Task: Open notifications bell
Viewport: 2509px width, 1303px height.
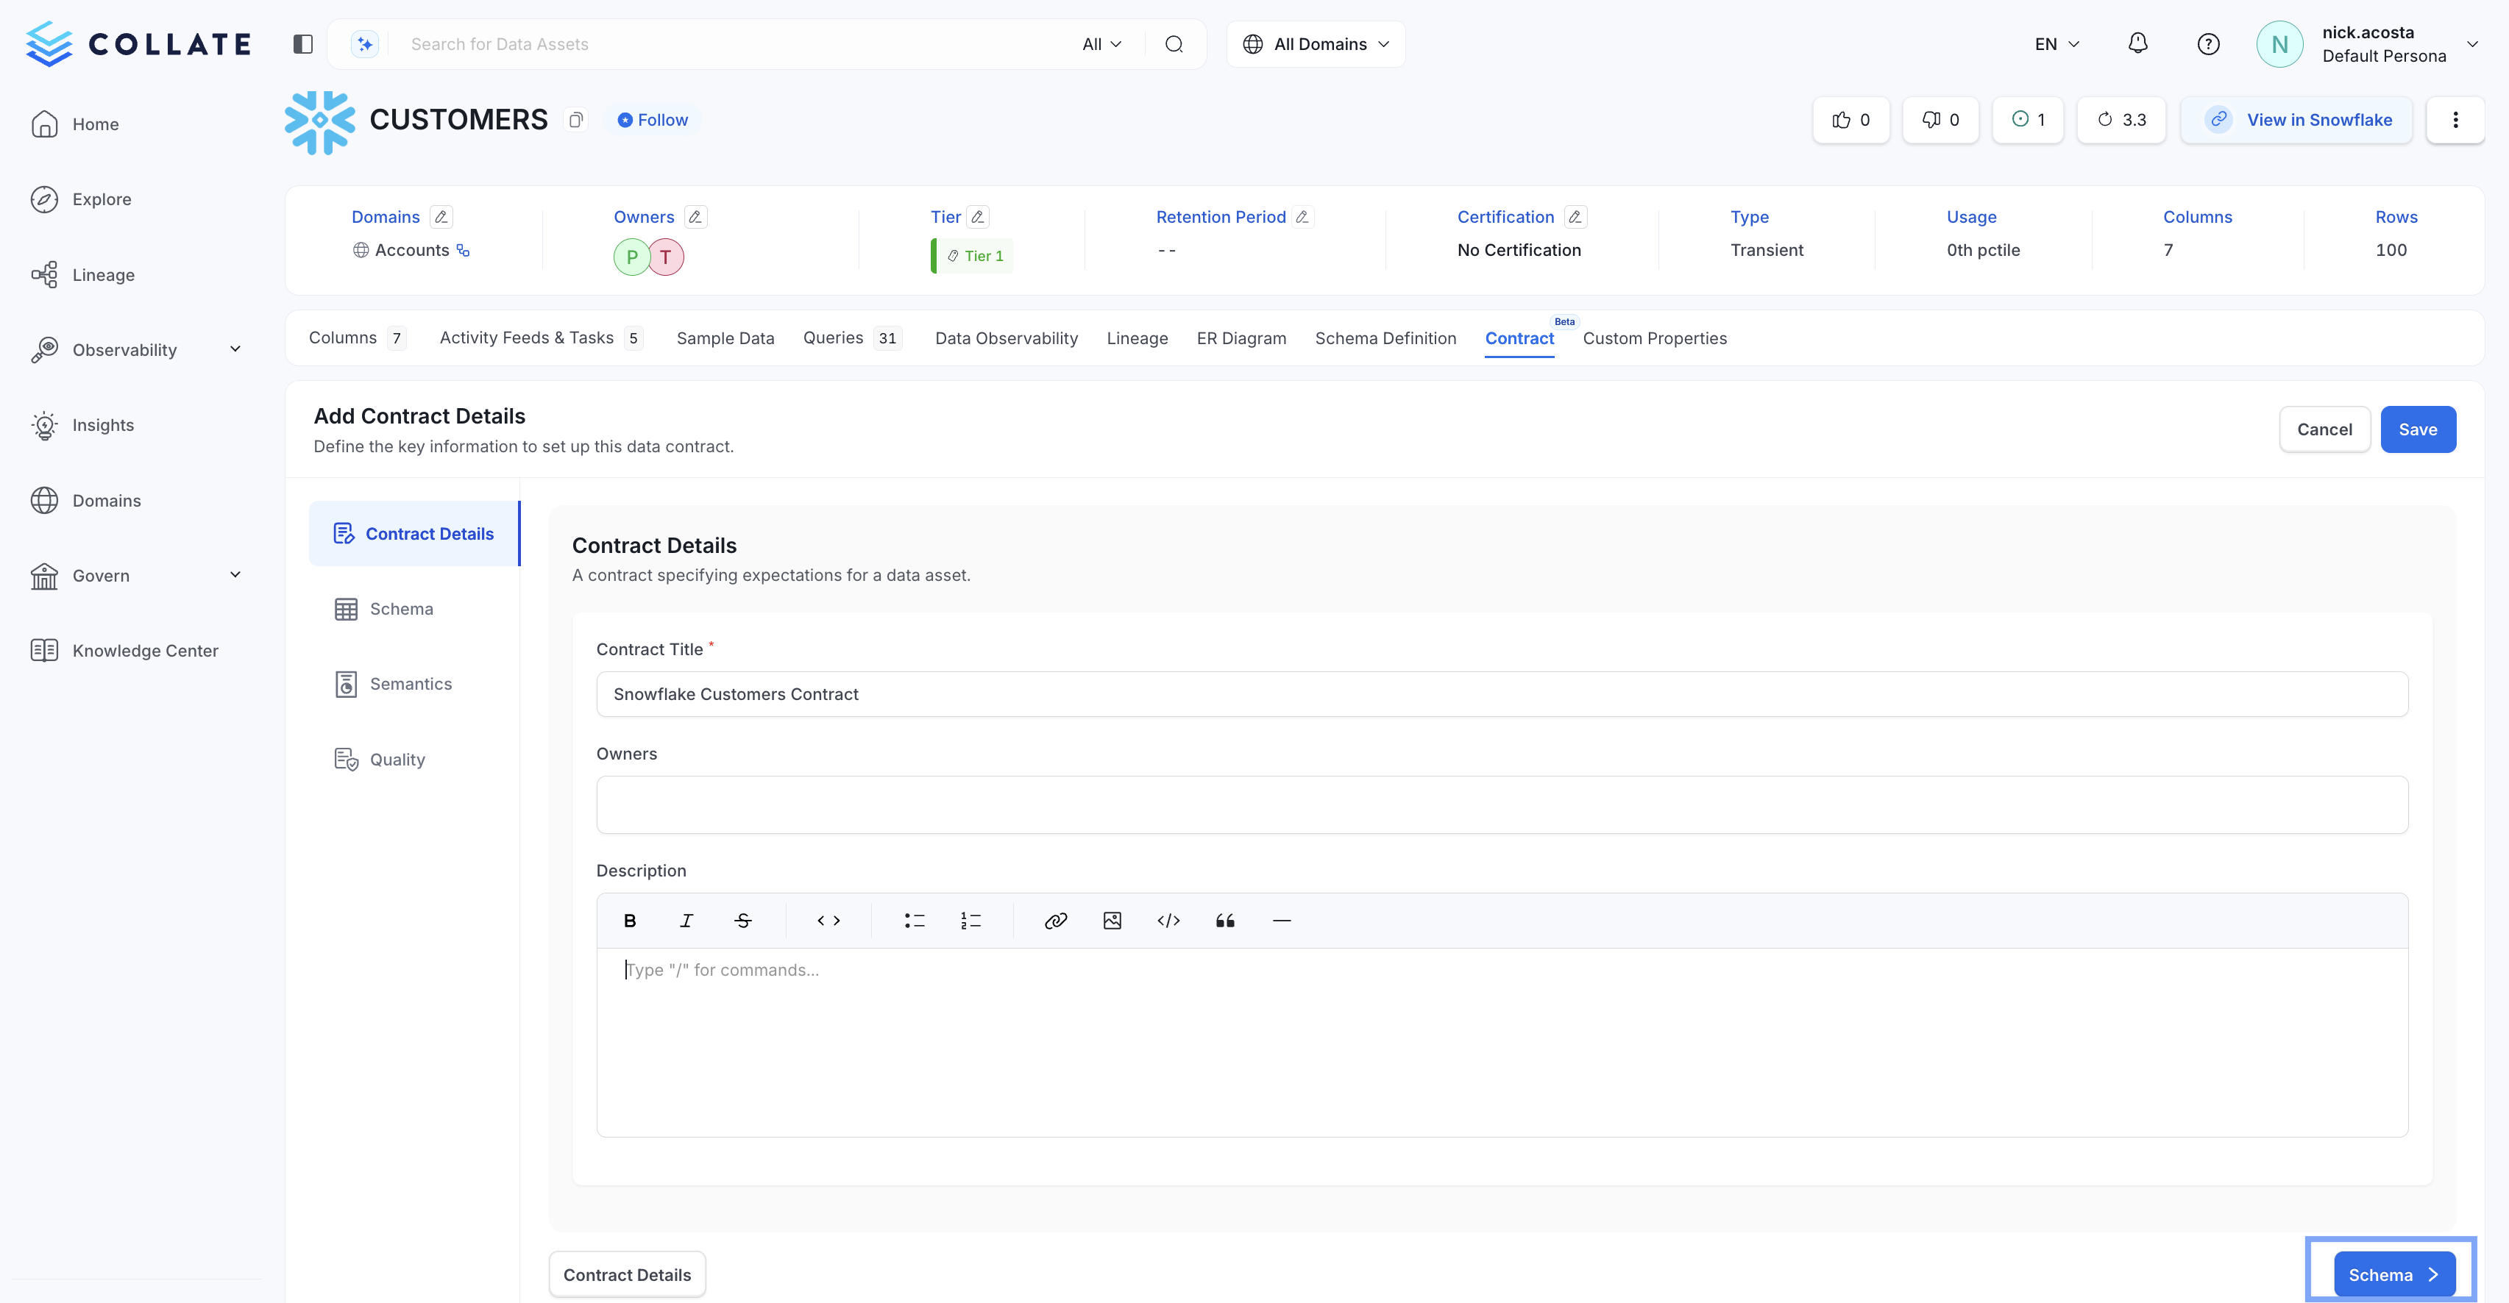Action: pyautogui.click(x=2138, y=43)
